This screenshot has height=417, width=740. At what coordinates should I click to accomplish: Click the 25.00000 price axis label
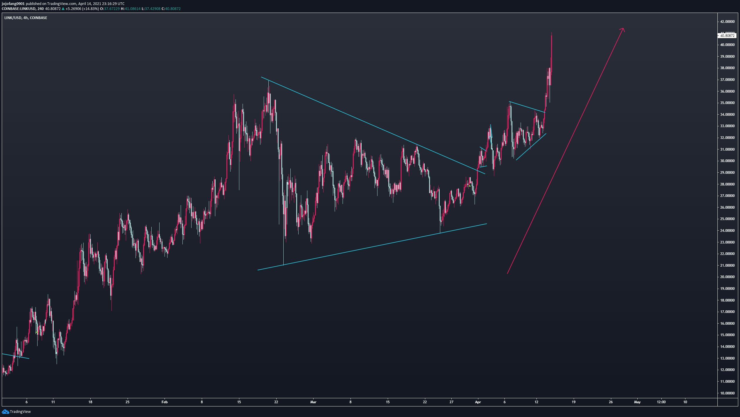(727, 219)
